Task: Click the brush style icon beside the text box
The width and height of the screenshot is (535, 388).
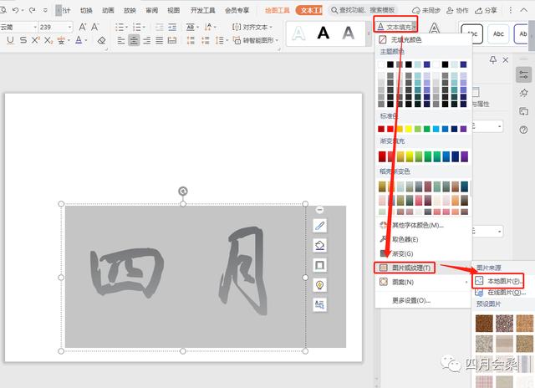Action: [319, 226]
